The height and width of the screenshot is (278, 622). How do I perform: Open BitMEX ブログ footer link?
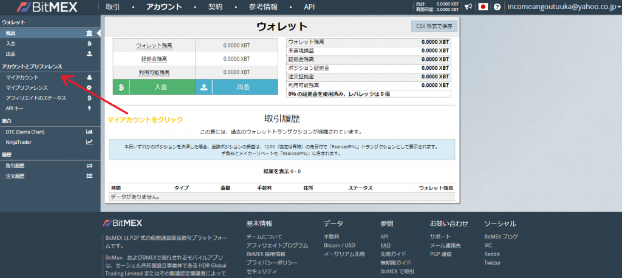[x=501, y=236]
